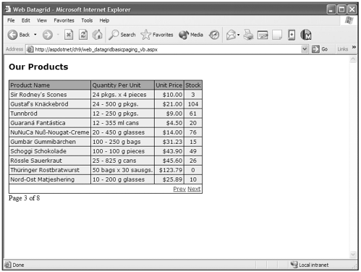Click the Nord-Ost Matjeshering cell
This screenshot has height=272, width=361.
click(x=50, y=179)
